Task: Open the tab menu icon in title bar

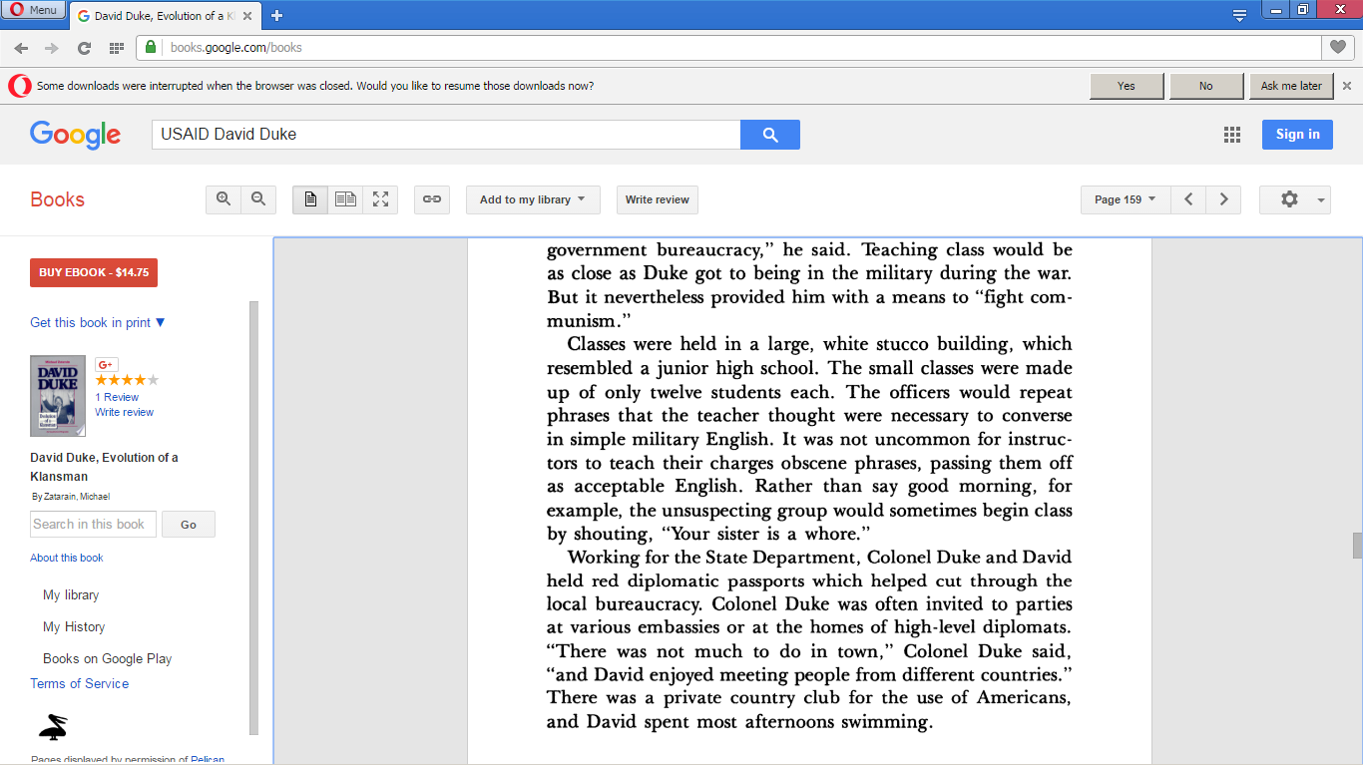Action: [1239, 15]
